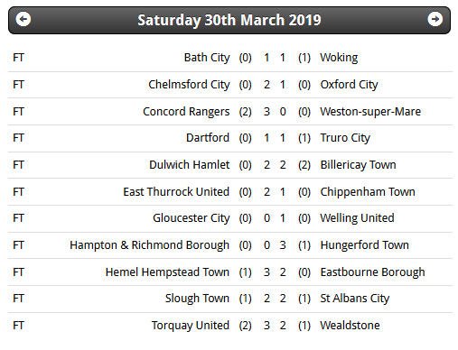View Dartford versus Truro City score
Image resolution: width=458 pixels, height=350 pixels.
pyautogui.click(x=275, y=138)
